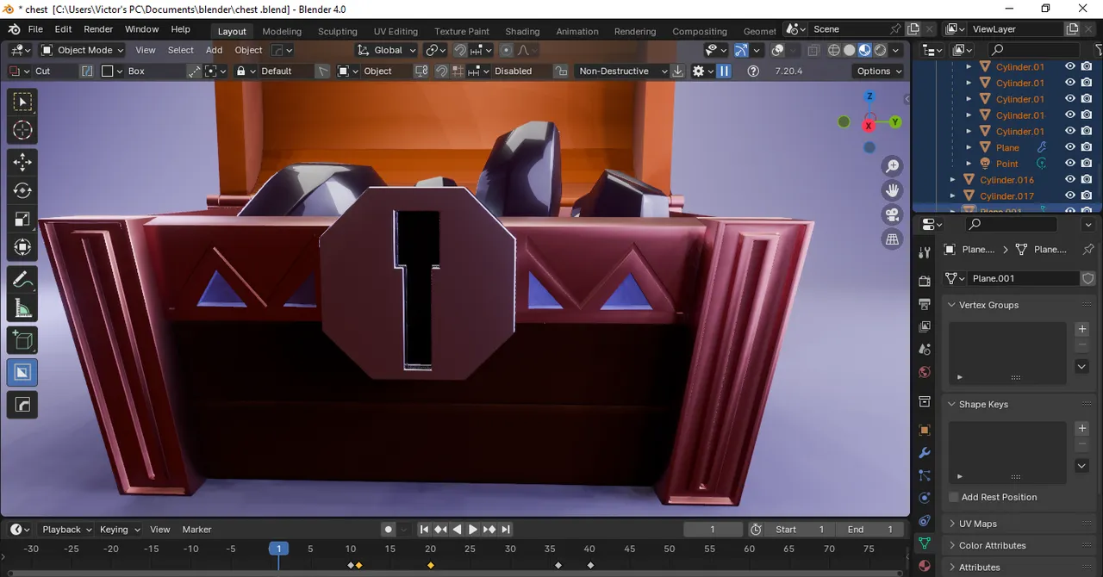Choose the Move tool
1103x577 pixels.
tap(22, 162)
